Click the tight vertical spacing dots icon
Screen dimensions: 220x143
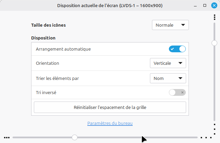tap(215, 17)
